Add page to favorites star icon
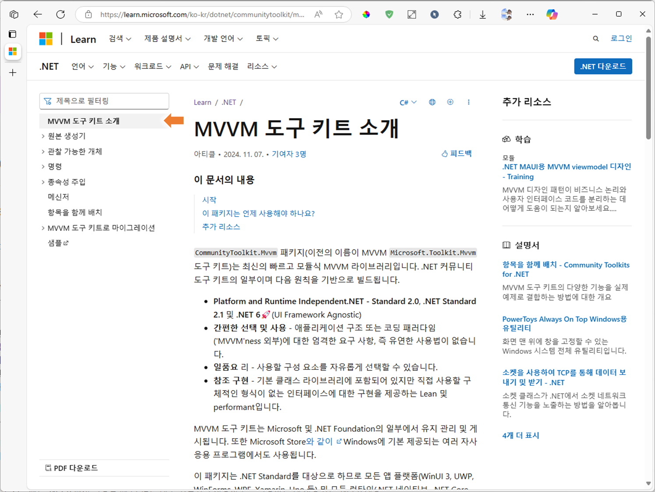Viewport: 655px width, 492px height. coord(339,14)
